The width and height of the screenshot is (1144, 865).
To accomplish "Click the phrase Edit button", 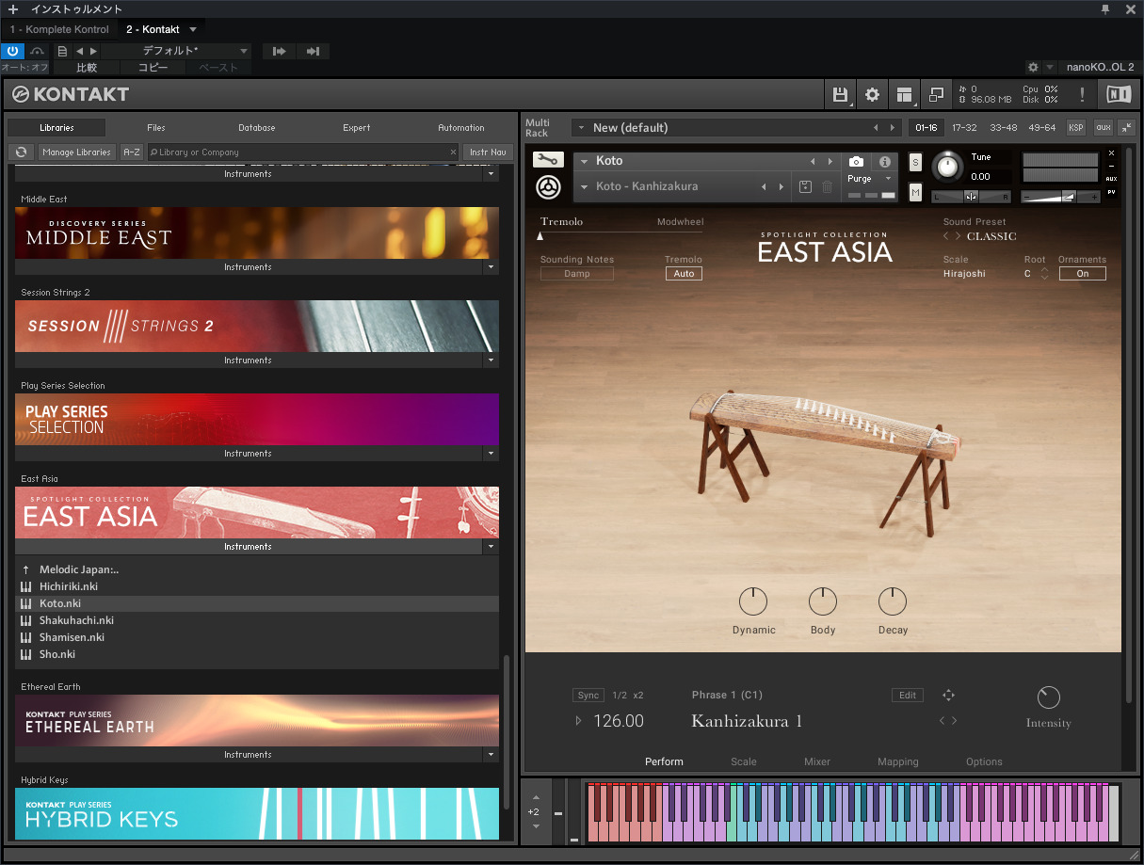I will 908,696.
